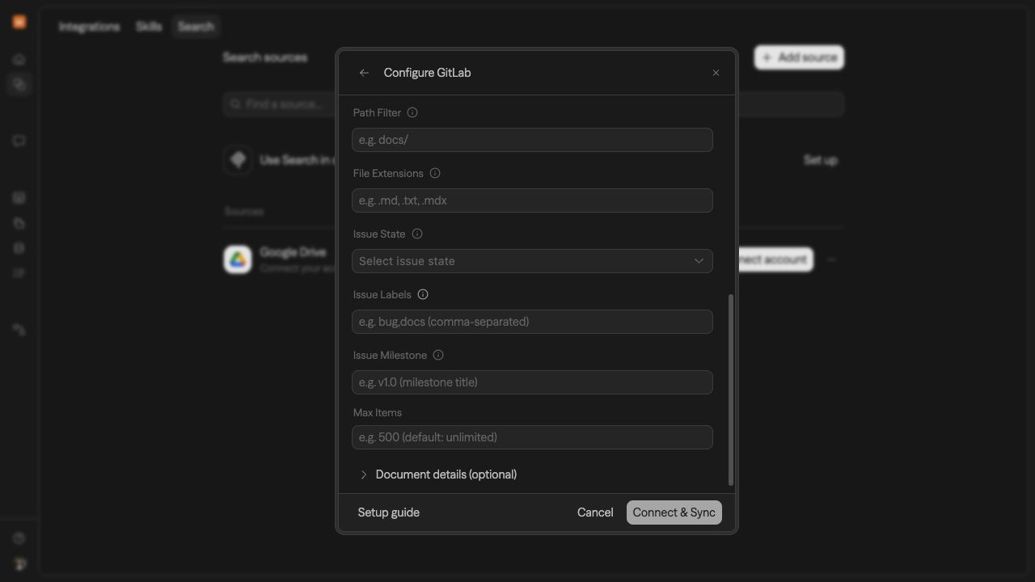
Task: Open the help icon at sidebar bottom
Action: [x=19, y=538]
